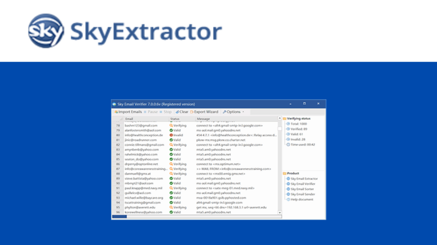Click the Valid checkmark for amynbenb@yahoo.com

click(171, 150)
